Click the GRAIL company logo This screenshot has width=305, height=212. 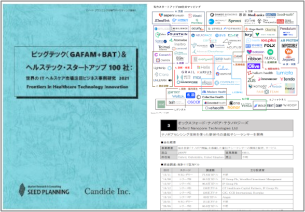pyautogui.click(x=188, y=72)
